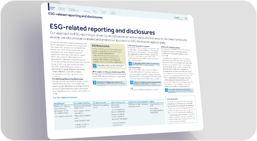Image resolution: width=257 pixels, height=141 pixels.
Task: Click the 'Our ESG-related disclosures' table title
Action: point(65,98)
